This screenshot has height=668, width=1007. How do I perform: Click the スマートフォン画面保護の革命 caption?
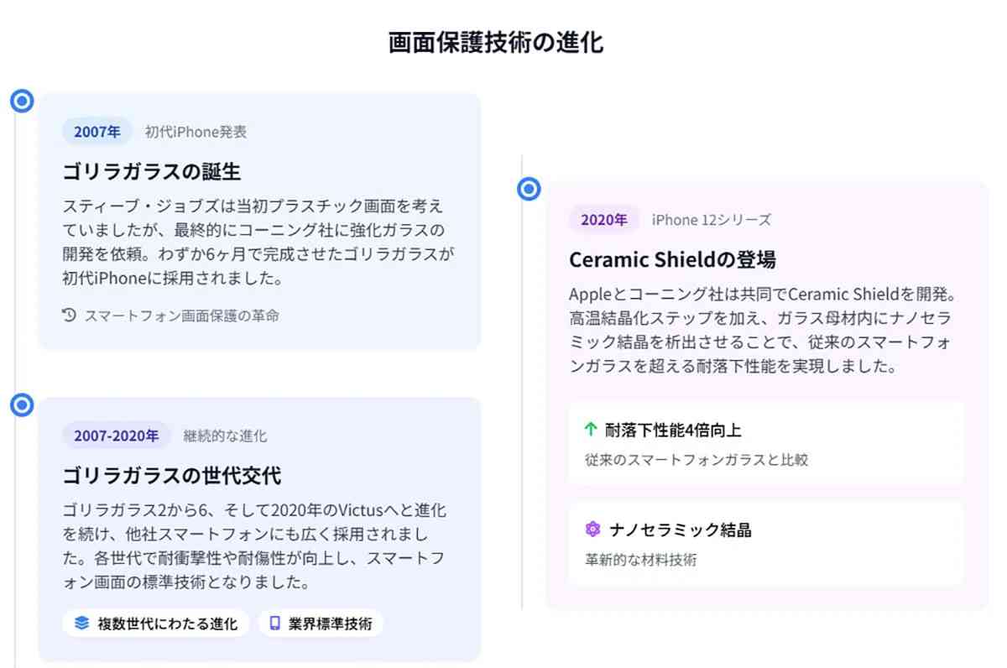click(181, 316)
